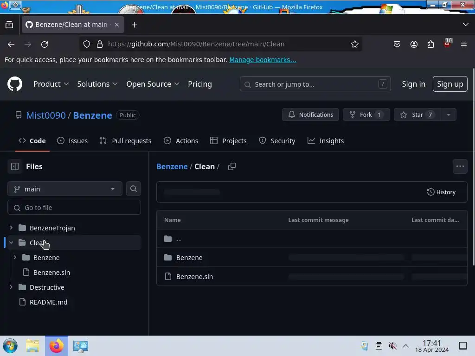This screenshot has width=475, height=356.
Task: Open File Explorer from taskbar
Action: coord(32,346)
